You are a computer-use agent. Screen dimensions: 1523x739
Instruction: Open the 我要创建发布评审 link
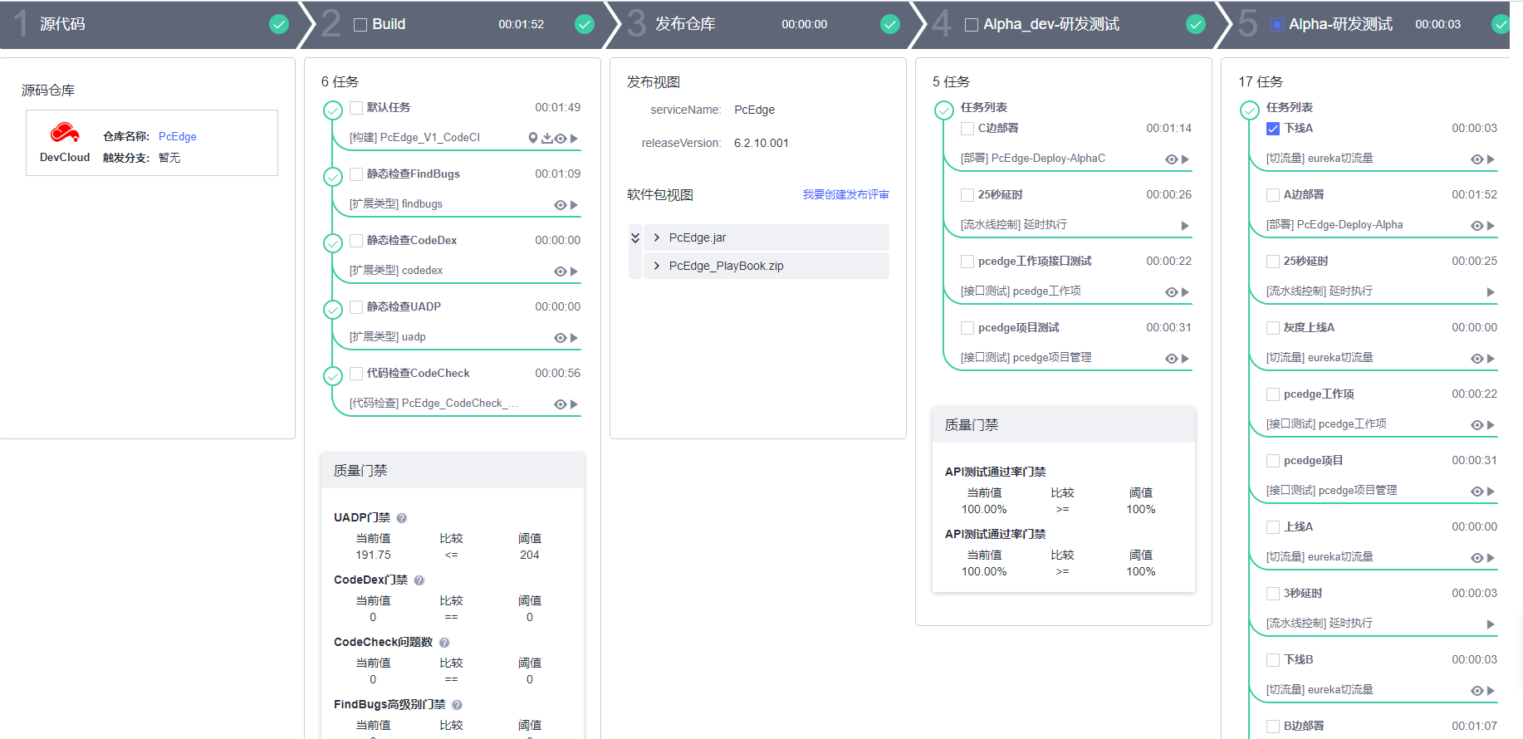click(x=845, y=194)
